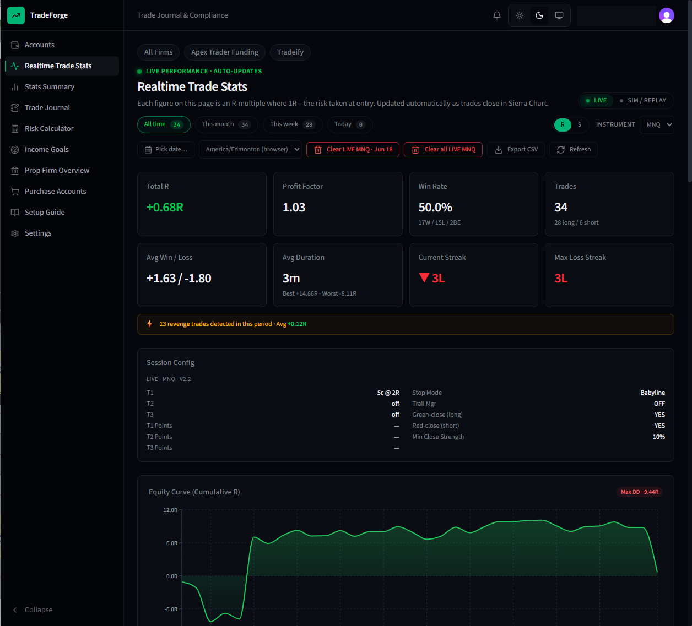Click the Collapse chevron icon
The image size is (692, 626).
(x=15, y=610)
